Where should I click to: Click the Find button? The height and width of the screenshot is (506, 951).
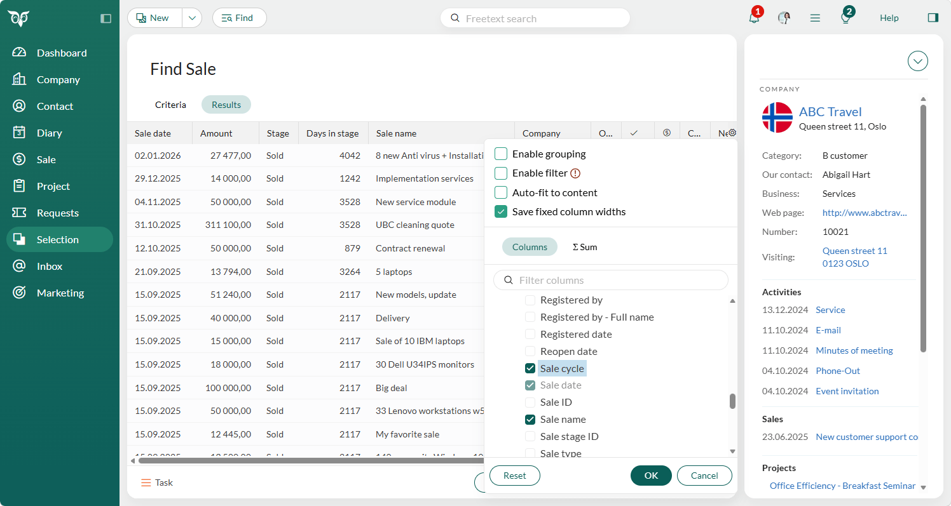point(239,18)
